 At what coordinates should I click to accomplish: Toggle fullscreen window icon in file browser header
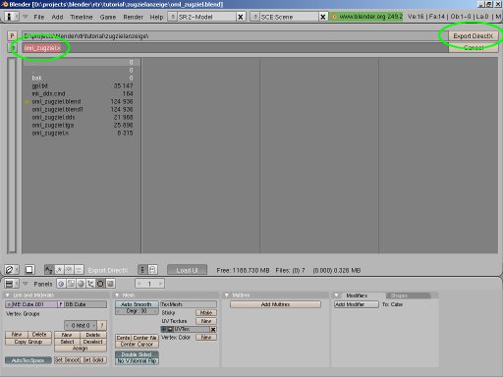[x=29, y=270]
